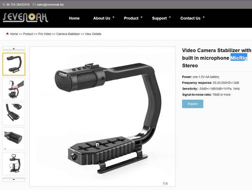Viewport: 252px width, 190px height.
Task: Click the sales@sevenoak.biz email link
Action: [50, 5]
